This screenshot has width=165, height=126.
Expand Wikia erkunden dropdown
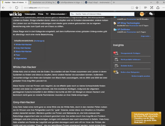click(59, 14)
